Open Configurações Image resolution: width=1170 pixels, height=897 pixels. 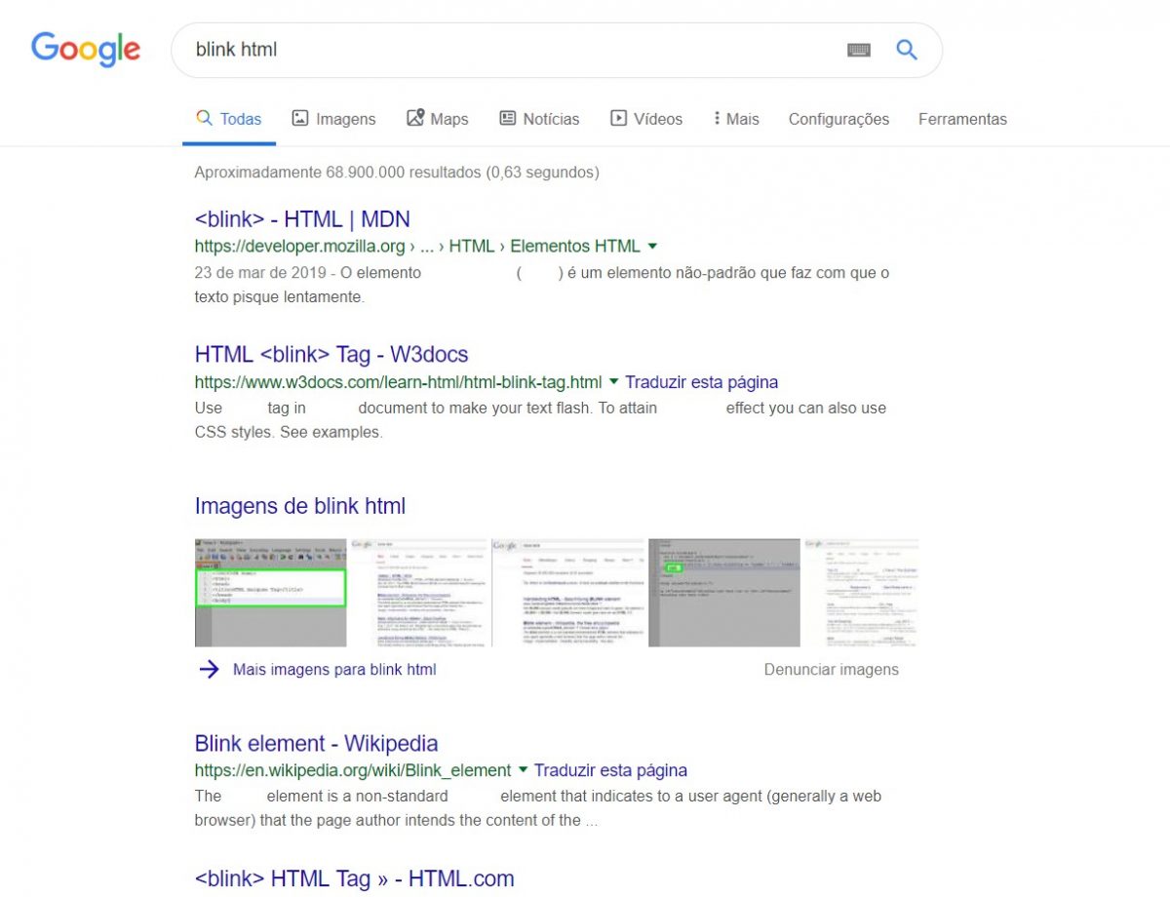[x=838, y=119]
